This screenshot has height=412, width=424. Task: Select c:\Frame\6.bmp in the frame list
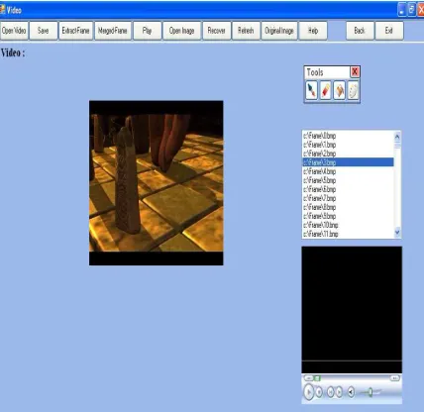point(348,189)
